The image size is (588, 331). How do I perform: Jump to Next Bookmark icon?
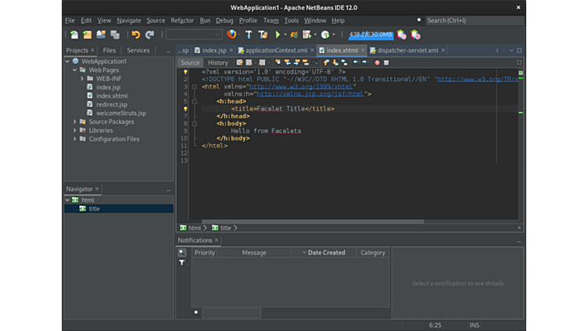335,63
